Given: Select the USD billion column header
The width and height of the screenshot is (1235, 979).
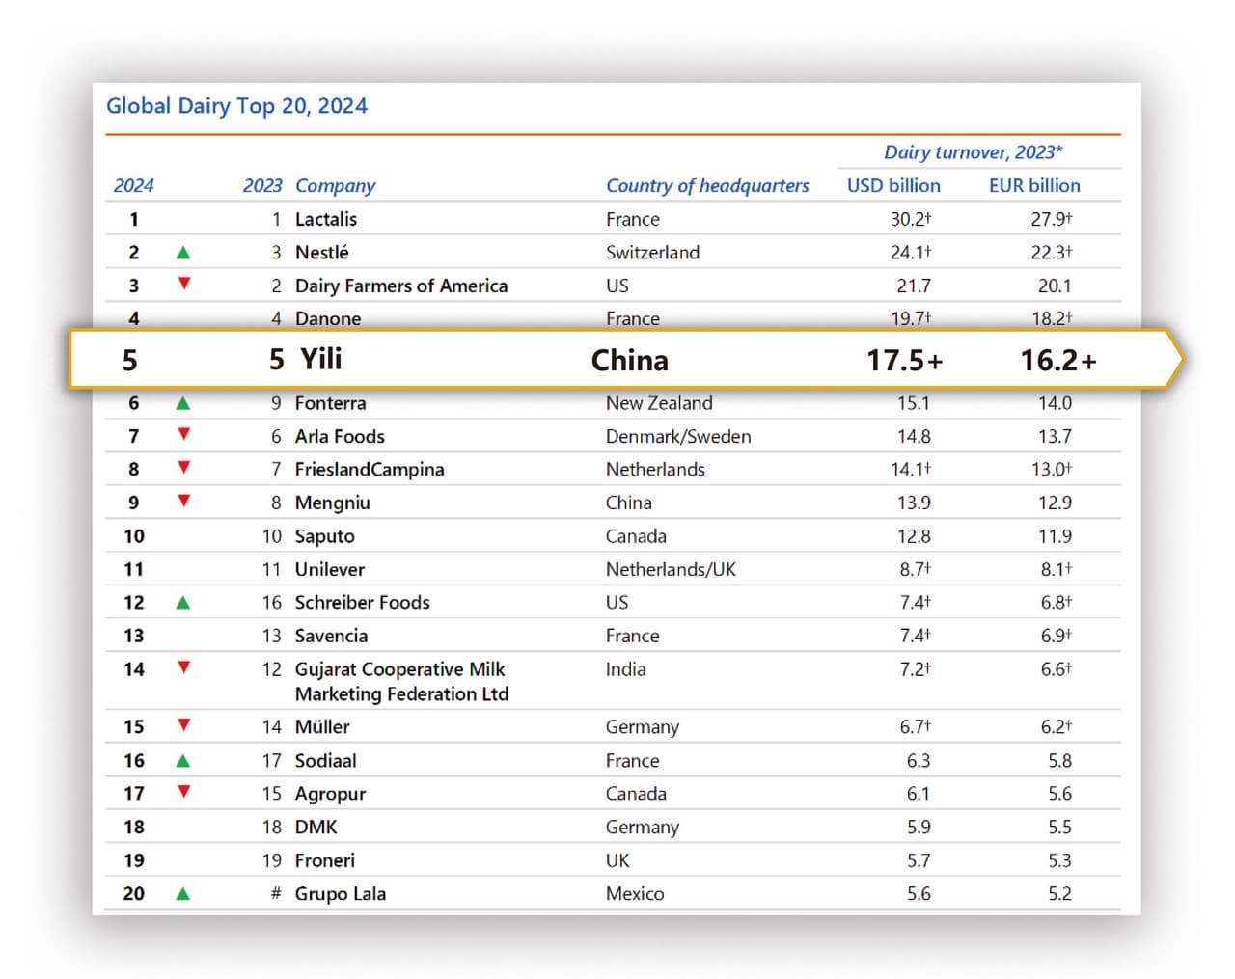Looking at the screenshot, I should point(893,185).
